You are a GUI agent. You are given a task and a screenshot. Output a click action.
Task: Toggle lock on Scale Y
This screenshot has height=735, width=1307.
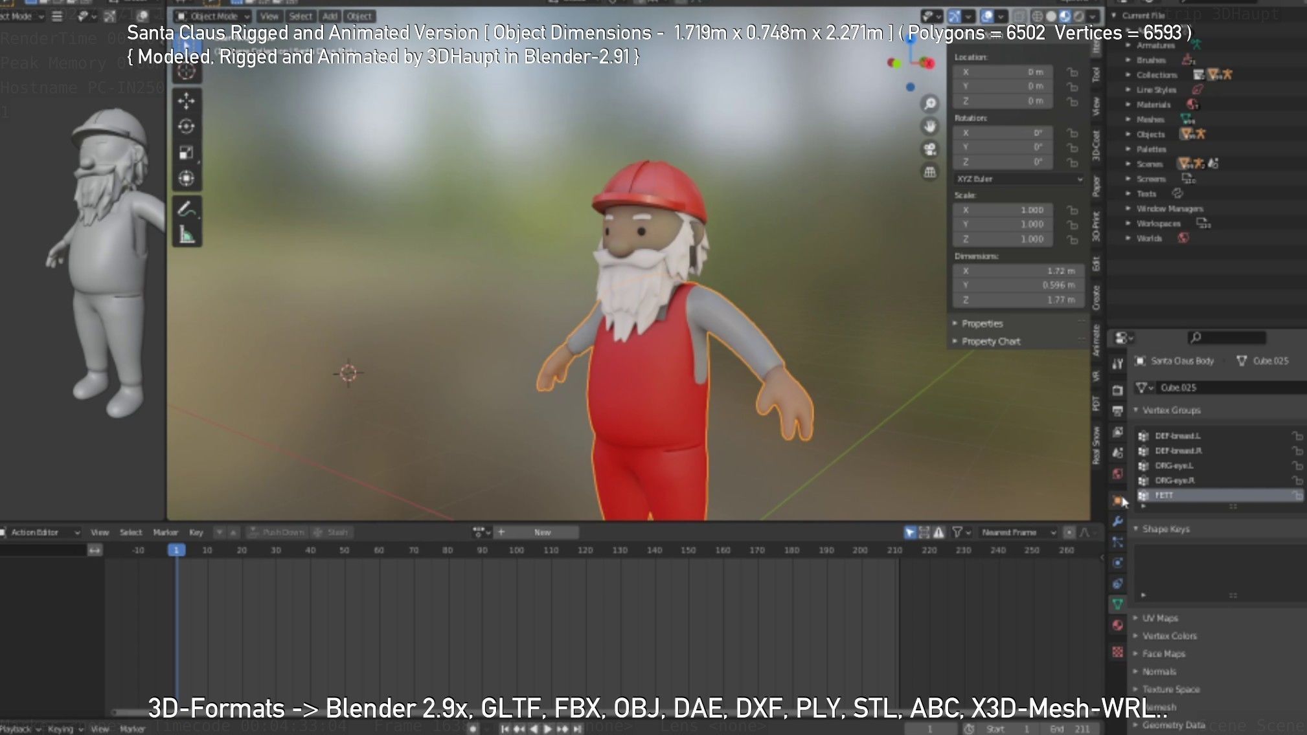(1072, 225)
